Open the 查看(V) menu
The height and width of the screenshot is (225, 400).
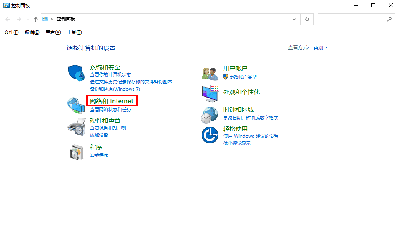point(53,32)
